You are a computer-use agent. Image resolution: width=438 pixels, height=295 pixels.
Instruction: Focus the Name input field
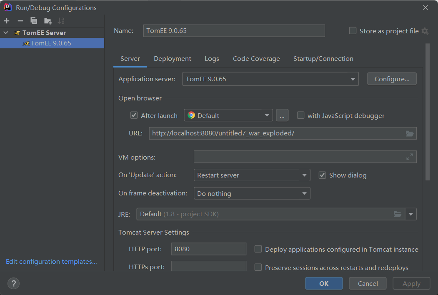234,31
